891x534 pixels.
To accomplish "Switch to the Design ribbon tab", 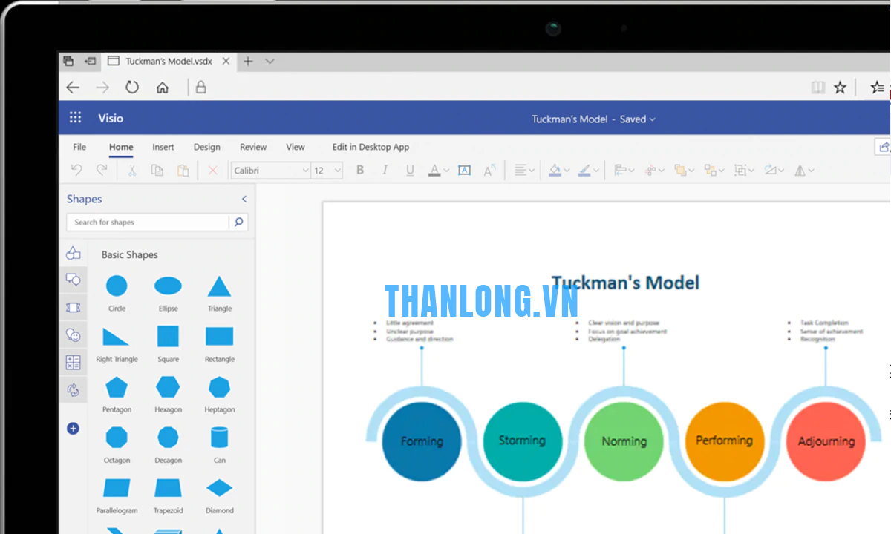I will click(206, 147).
